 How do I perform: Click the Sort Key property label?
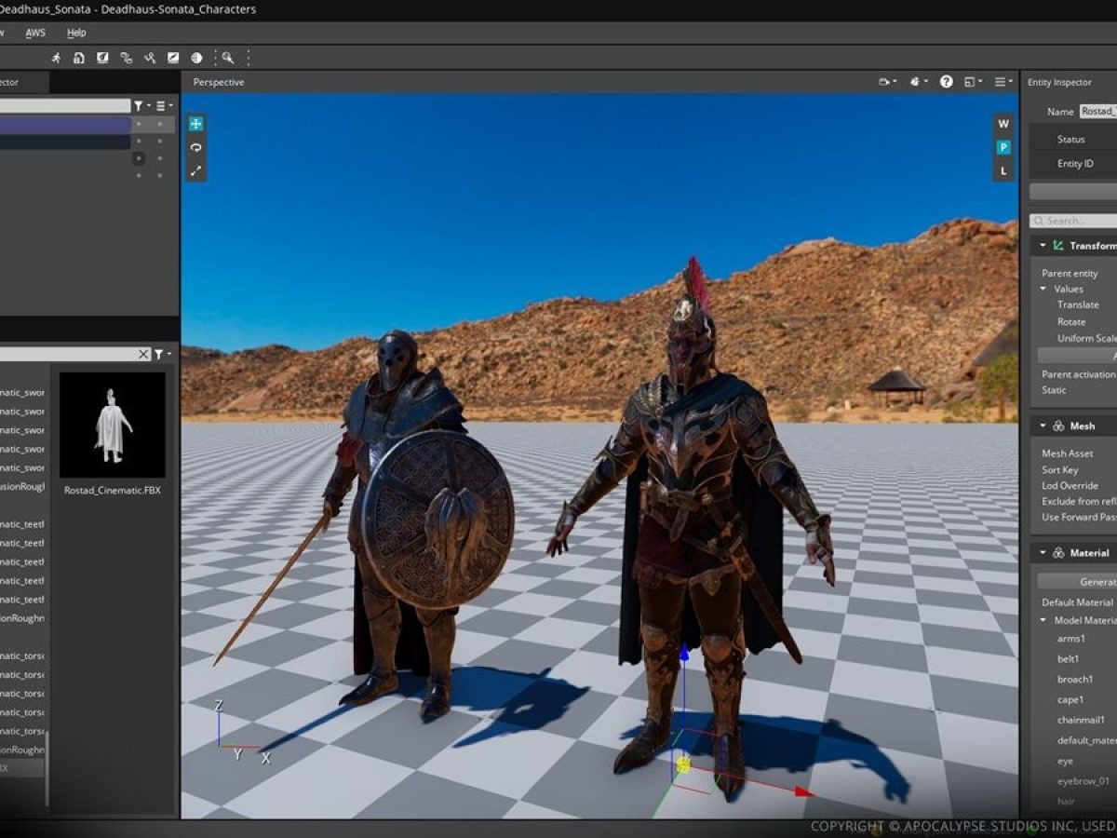tap(1059, 470)
